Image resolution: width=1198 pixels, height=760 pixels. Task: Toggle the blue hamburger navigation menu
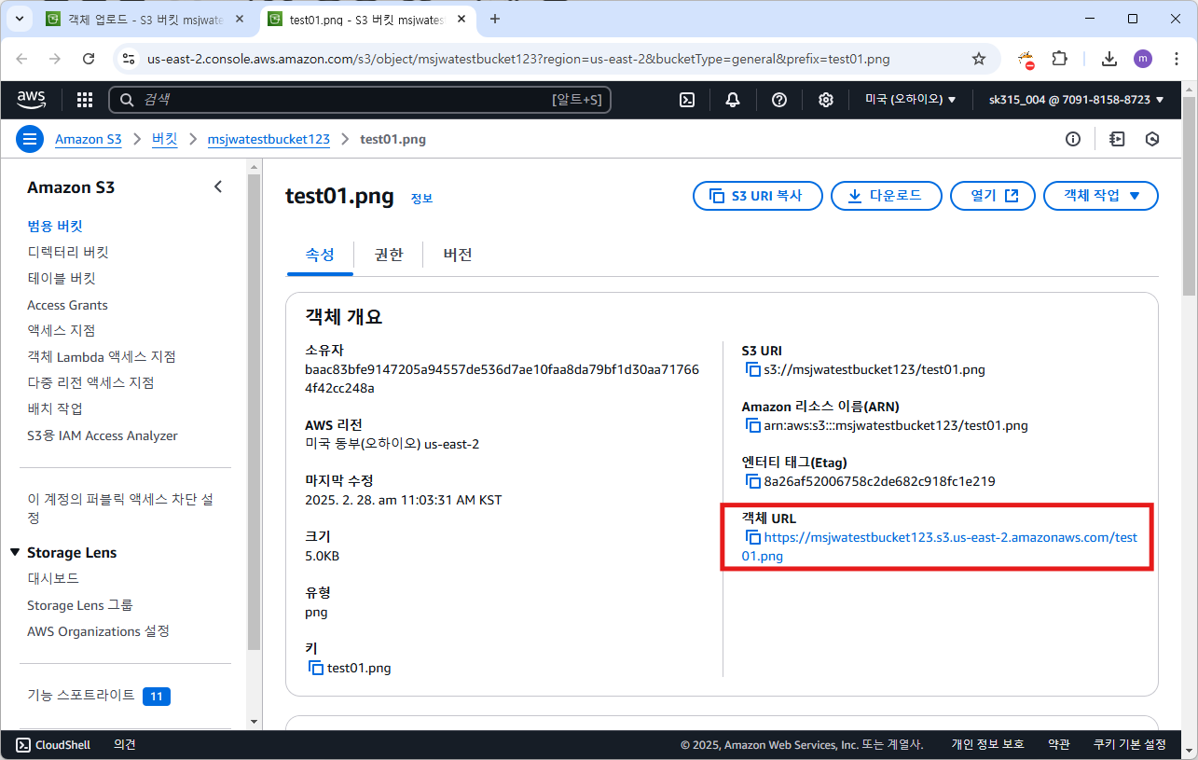(x=30, y=139)
